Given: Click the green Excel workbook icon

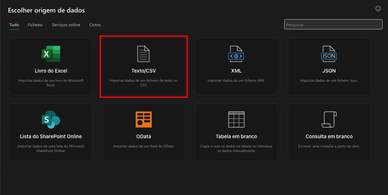Looking at the screenshot, I should pyautogui.click(x=51, y=54).
